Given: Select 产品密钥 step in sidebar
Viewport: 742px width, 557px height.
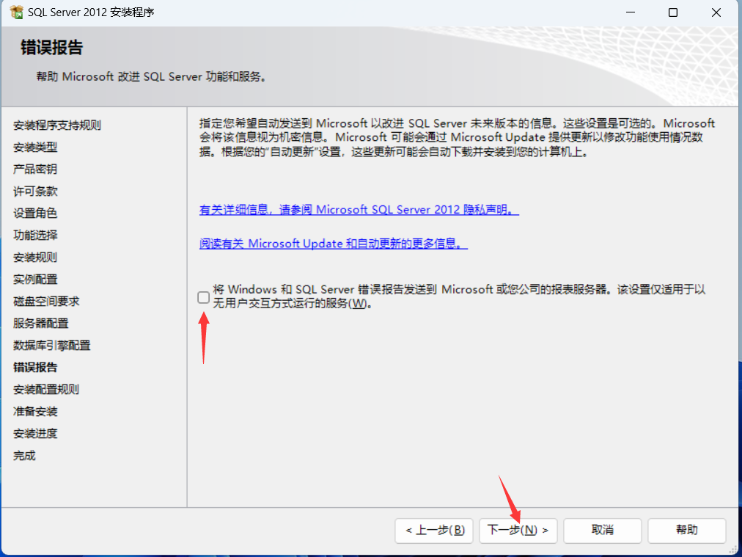Looking at the screenshot, I should (x=35, y=169).
